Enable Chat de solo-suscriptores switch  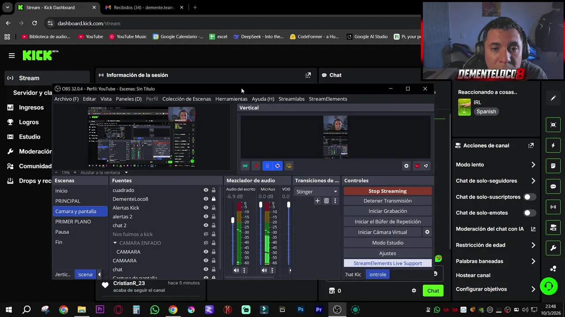point(530,197)
